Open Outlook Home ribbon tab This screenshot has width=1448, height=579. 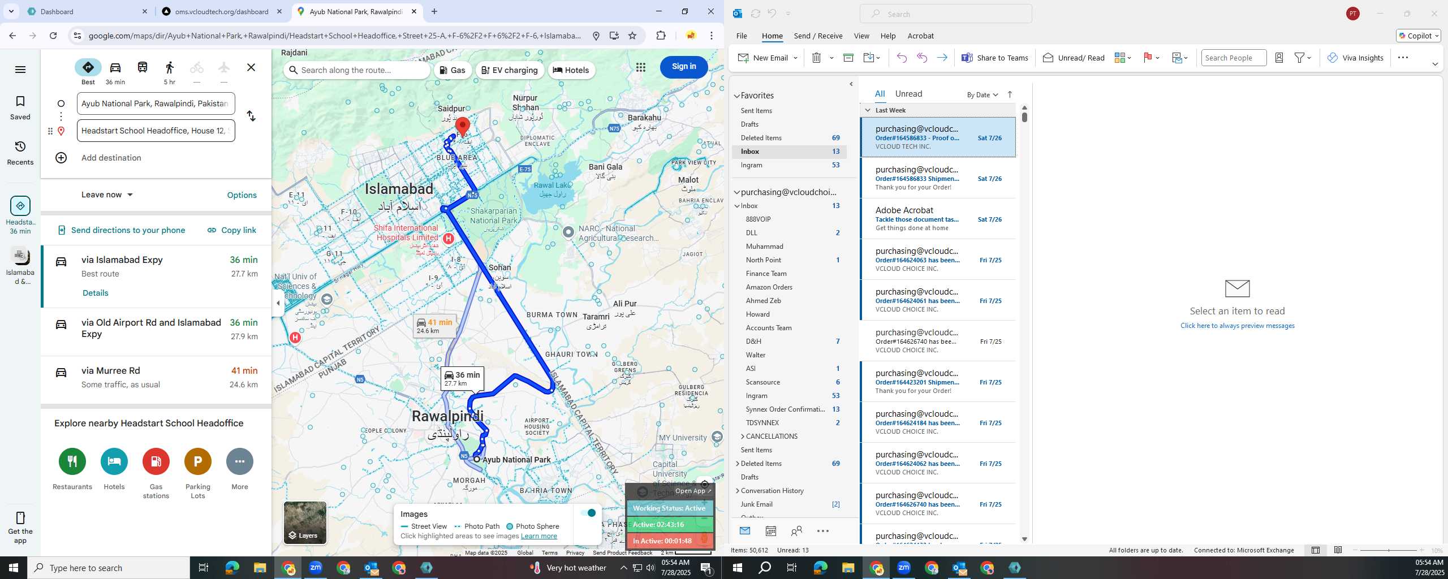(x=772, y=36)
